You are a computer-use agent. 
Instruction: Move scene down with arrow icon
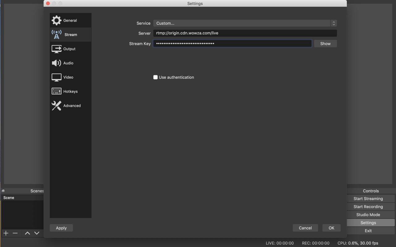coord(37,233)
